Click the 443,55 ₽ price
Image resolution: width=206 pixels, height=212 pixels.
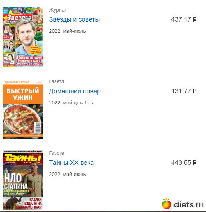(x=184, y=163)
